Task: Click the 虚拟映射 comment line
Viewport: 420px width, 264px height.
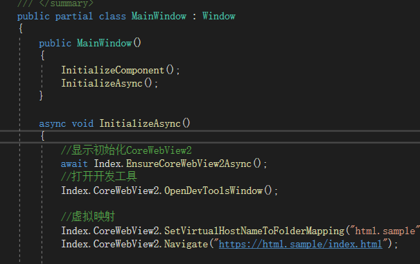Action: (88, 217)
